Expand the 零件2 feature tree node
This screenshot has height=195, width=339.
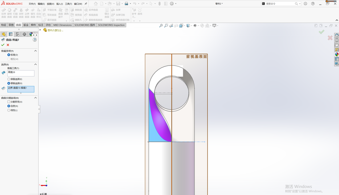pyautogui.click(x=40, y=30)
